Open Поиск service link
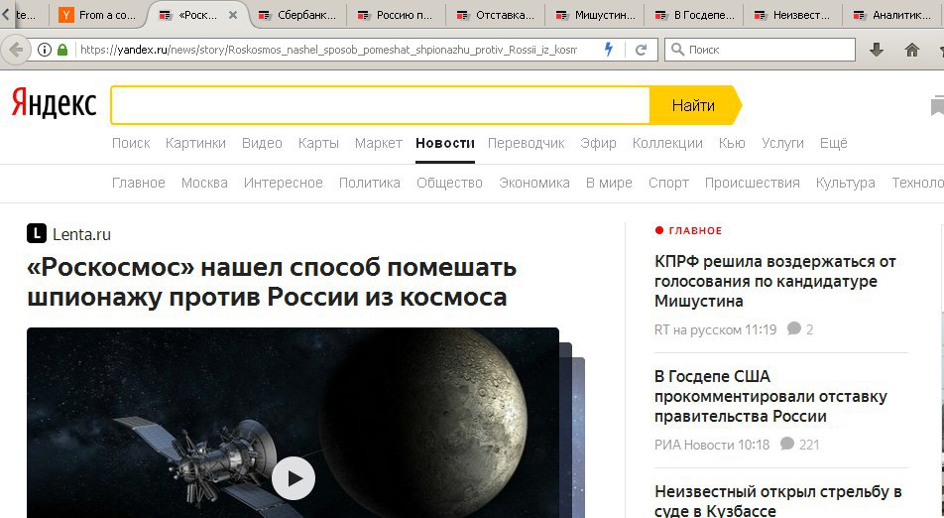944x518 pixels. pyautogui.click(x=131, y=143)
